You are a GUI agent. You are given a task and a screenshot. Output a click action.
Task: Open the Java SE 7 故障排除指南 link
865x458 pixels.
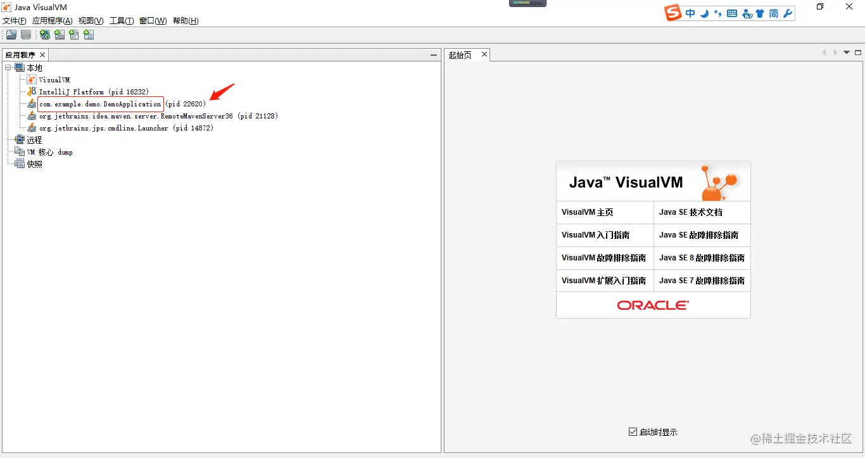click(x=702, y=281)
